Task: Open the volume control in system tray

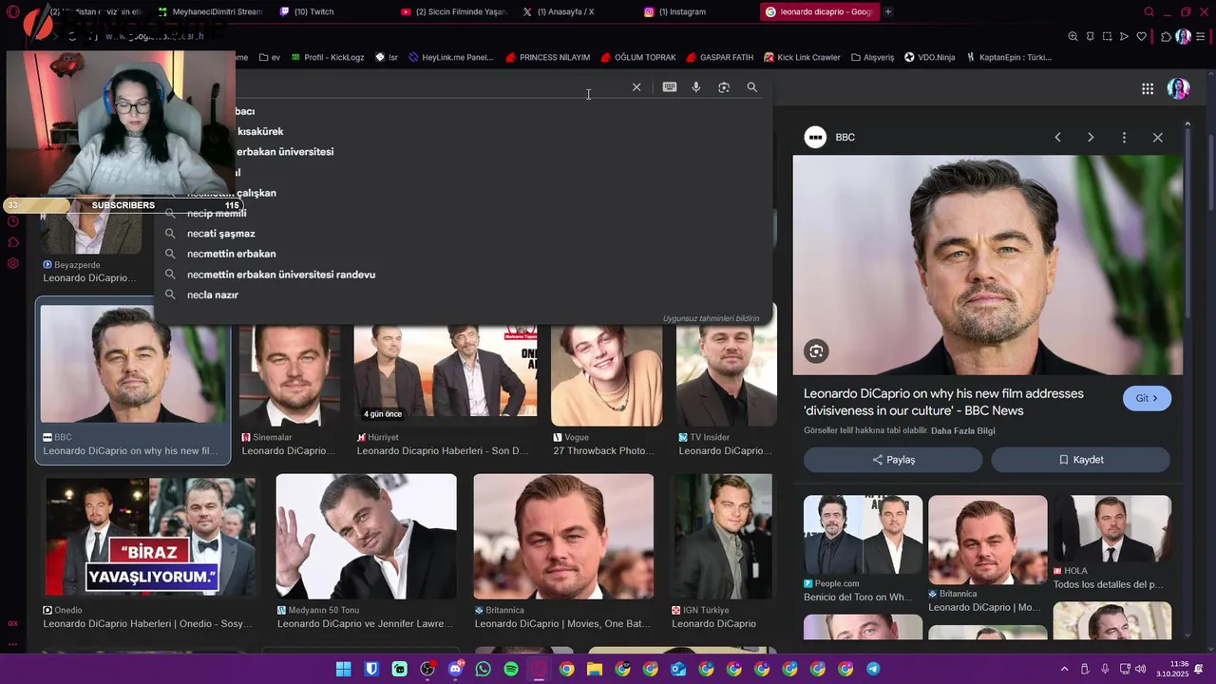Action: (1140, 669)
